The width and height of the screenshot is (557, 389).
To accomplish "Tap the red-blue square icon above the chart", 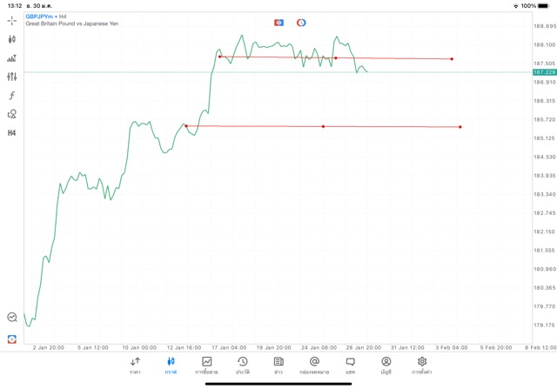I will point(278,23).
